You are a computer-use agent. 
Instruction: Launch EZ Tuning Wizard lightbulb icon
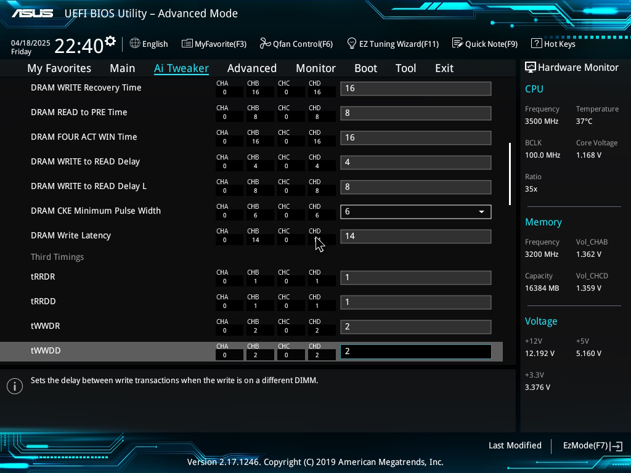point(351,43)
